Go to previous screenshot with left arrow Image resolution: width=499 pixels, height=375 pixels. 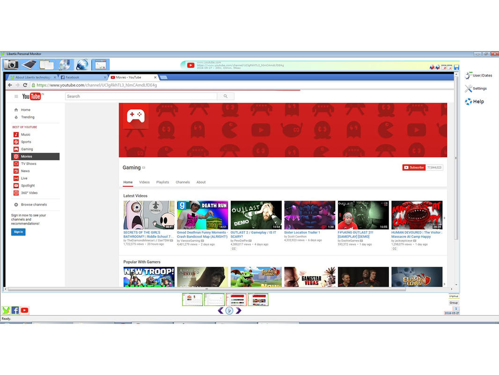coord(220,310)
